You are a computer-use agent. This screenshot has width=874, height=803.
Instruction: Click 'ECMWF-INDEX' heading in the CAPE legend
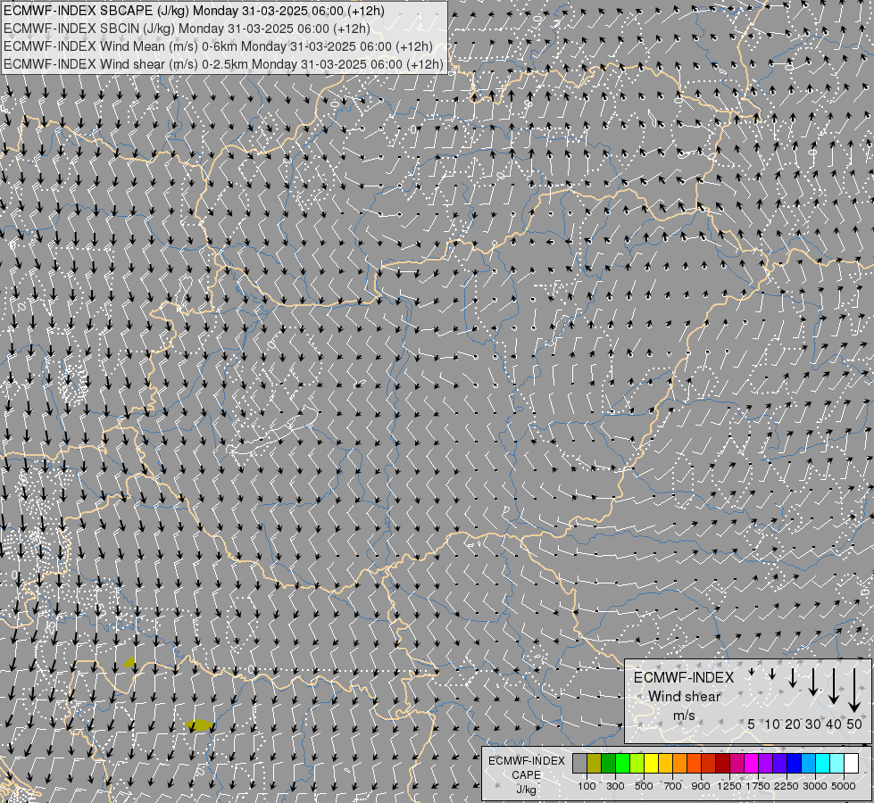[x=526, y=761]
